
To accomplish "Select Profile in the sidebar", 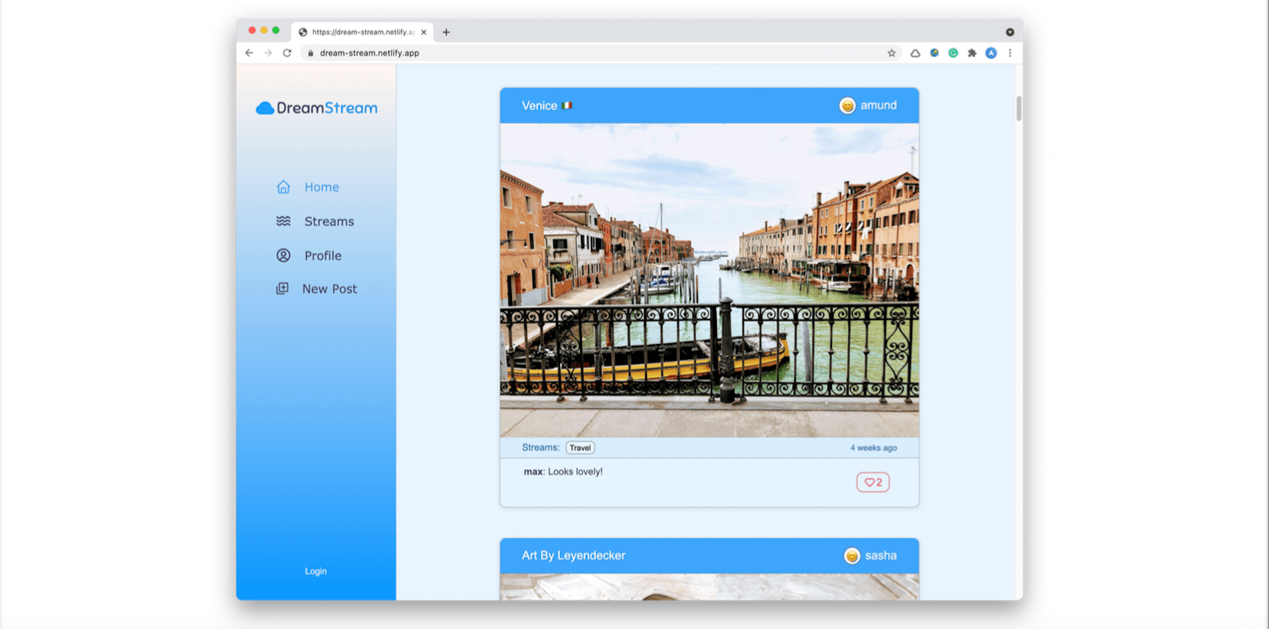I will click(323, 256).
